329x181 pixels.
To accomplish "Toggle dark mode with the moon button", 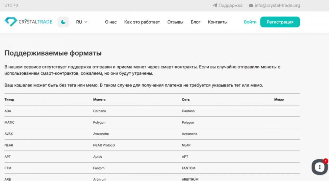I will (63, 22).
